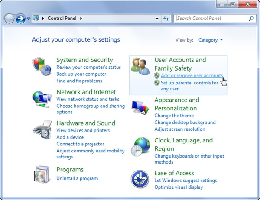Expand arrow after Control Panel breadcrumb

tap(81, 18)
